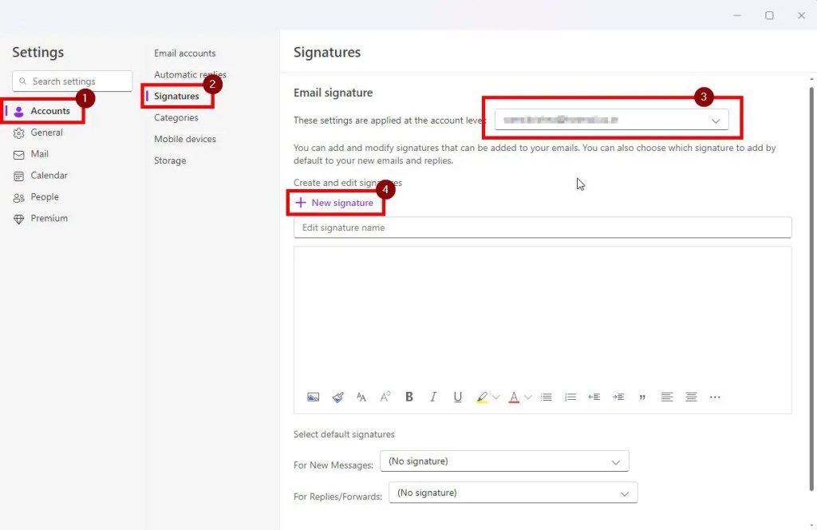This screenshot has height=530, width=817.
Task: Create a bulleted list in the signature
Action: [546, 397]
